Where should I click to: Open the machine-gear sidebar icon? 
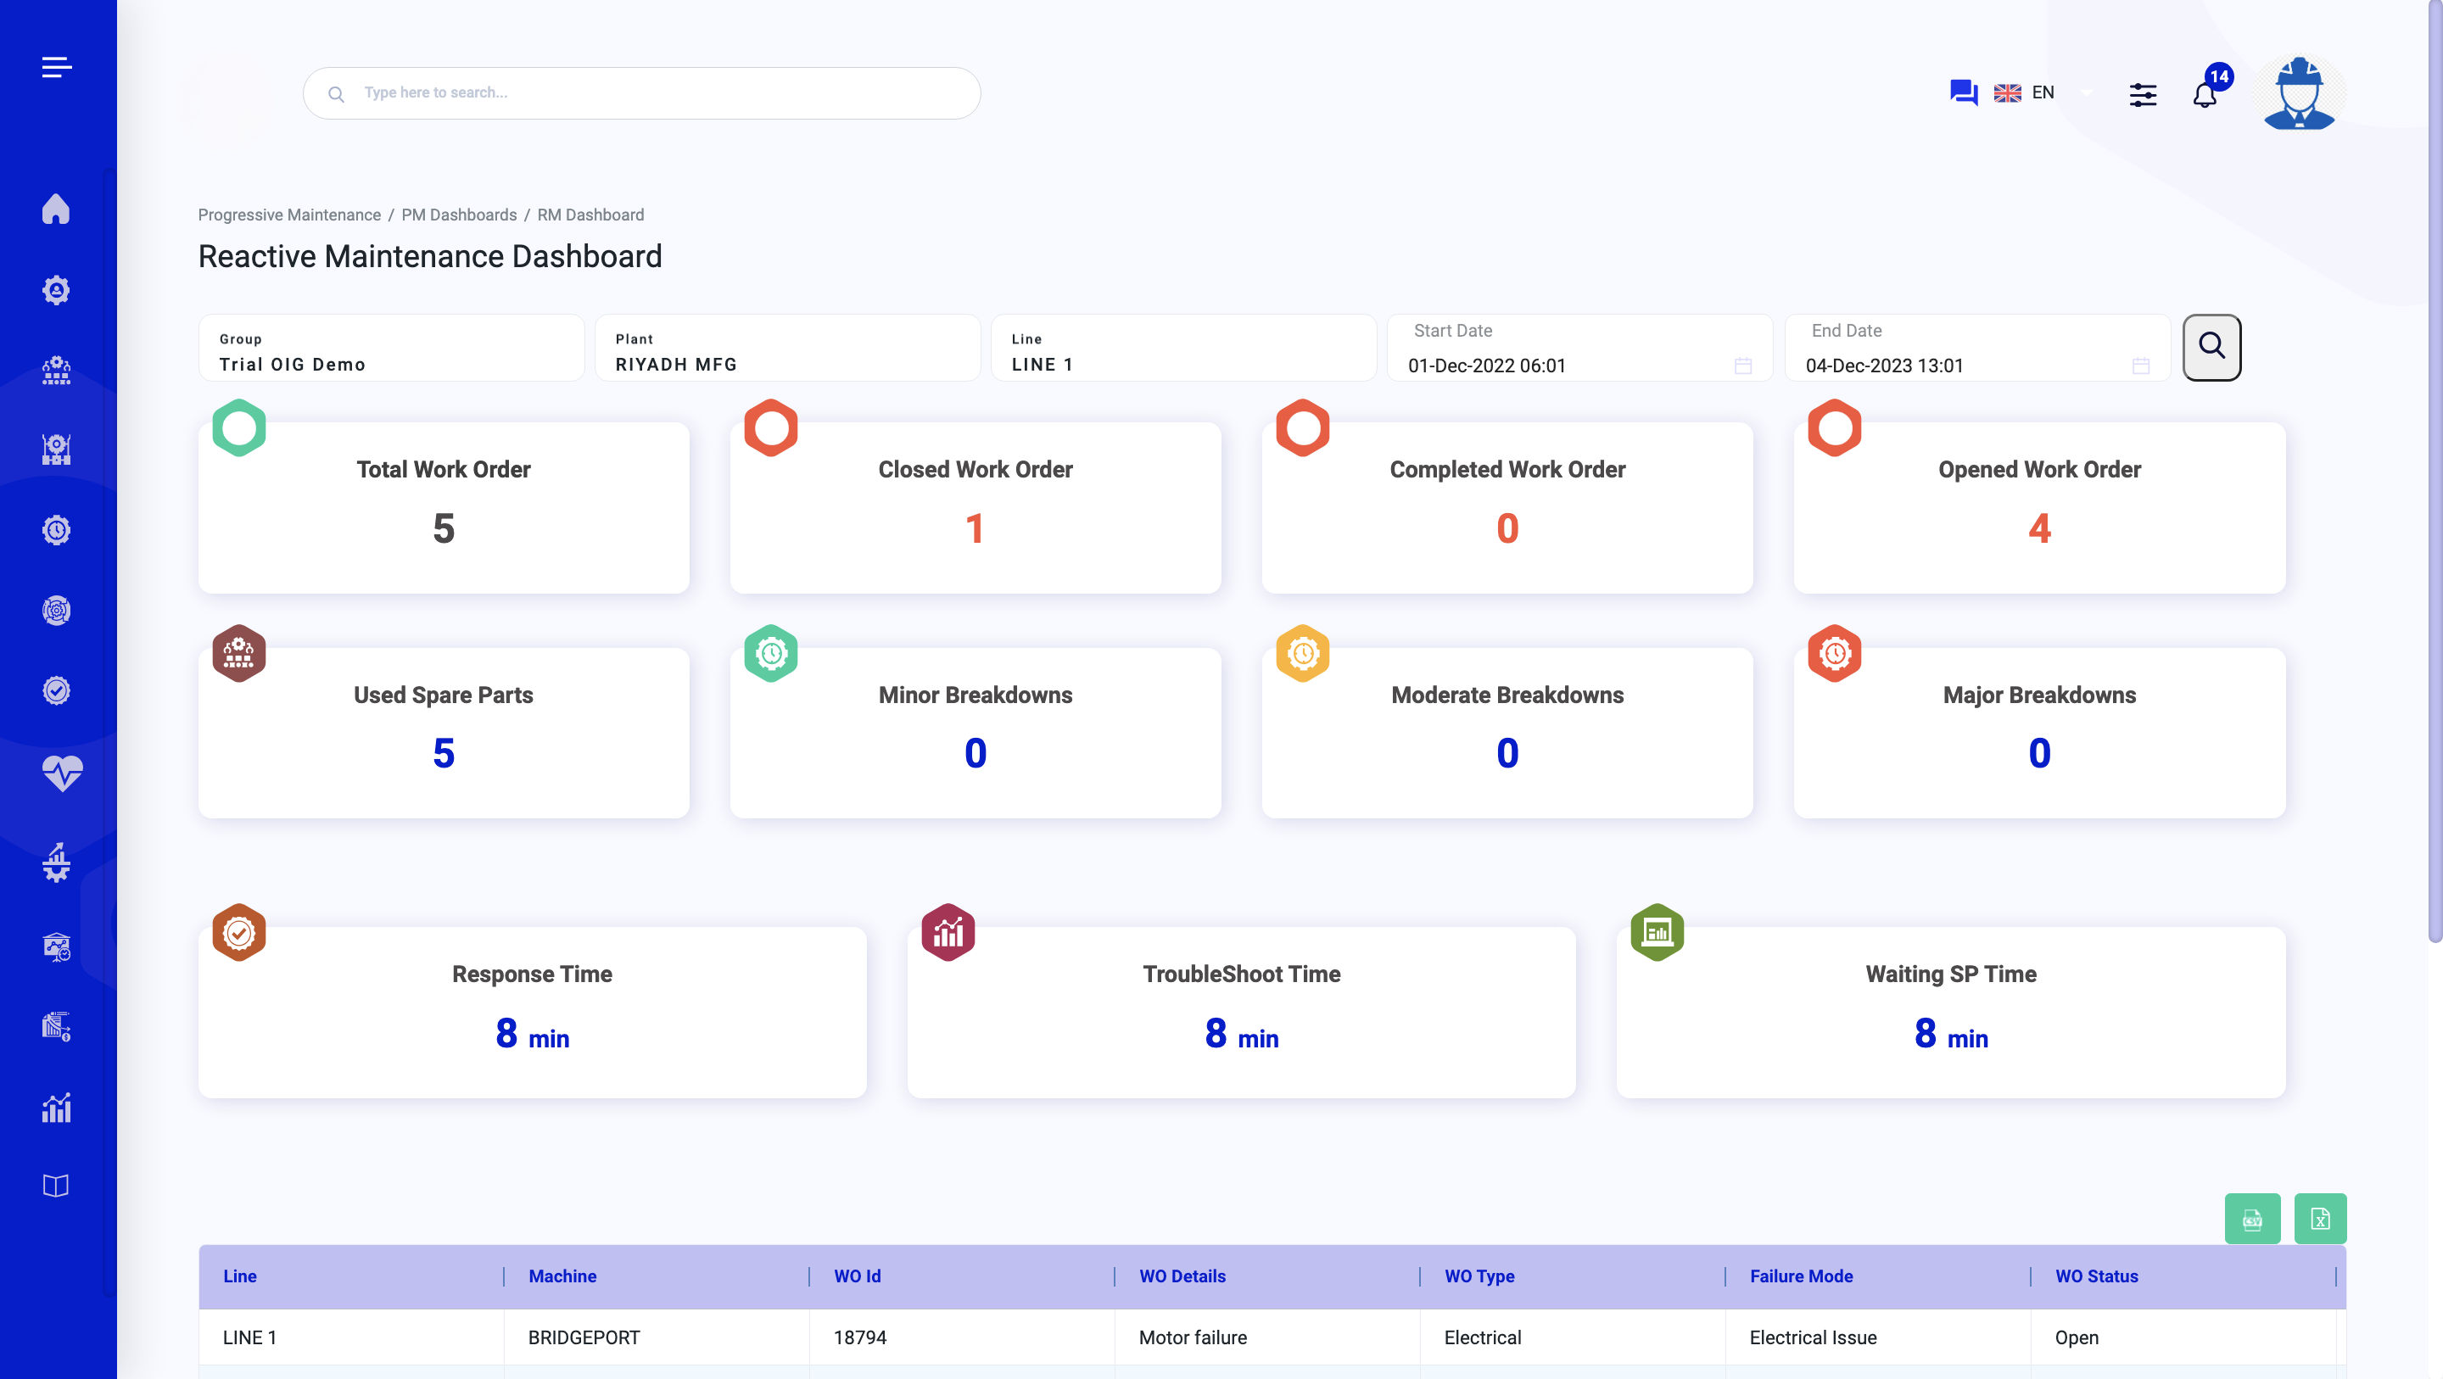click(56, 863)
